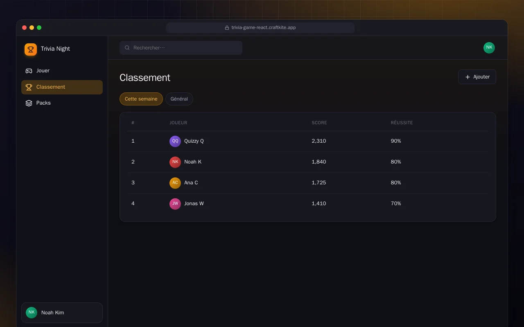Select the player name Ana C
This screenshot has height=327, width=524.
point(191,183)
